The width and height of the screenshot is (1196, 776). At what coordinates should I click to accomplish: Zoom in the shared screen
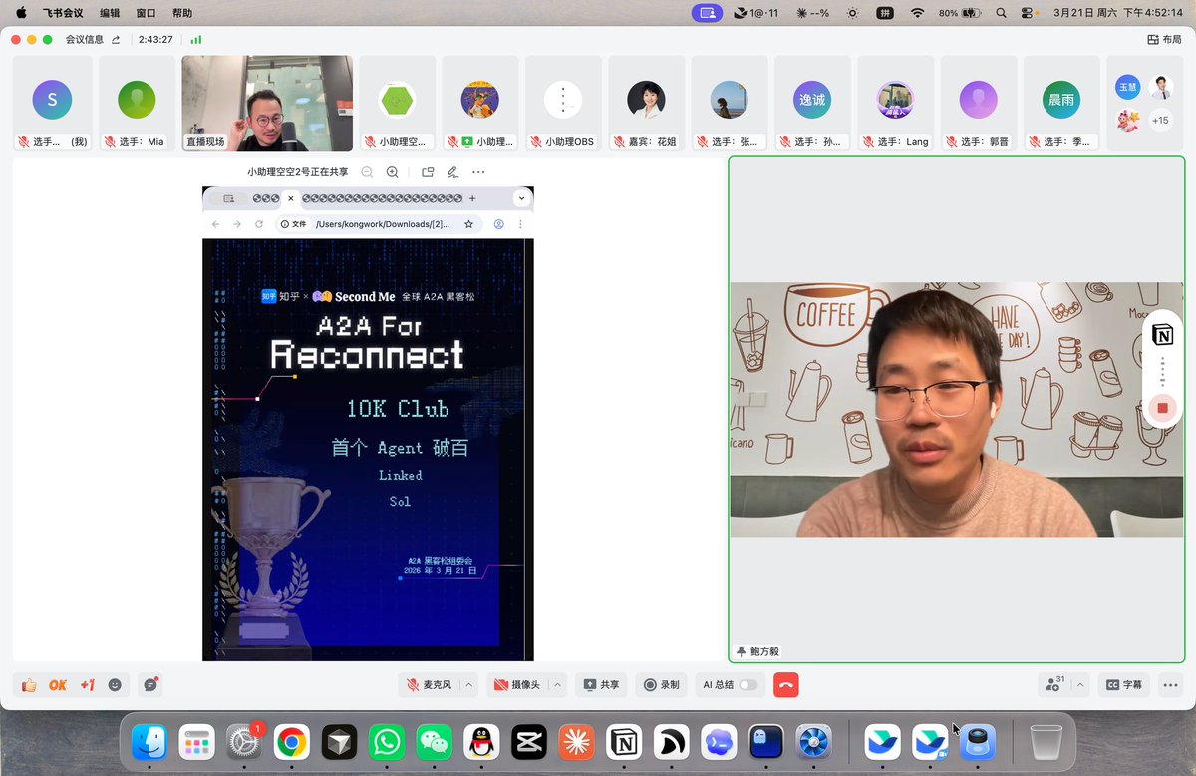[x=393, y=172]
